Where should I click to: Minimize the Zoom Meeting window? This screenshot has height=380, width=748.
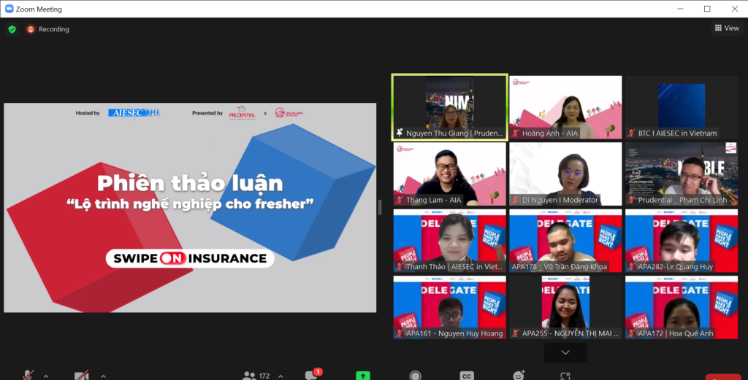click(x=680, y=9)
